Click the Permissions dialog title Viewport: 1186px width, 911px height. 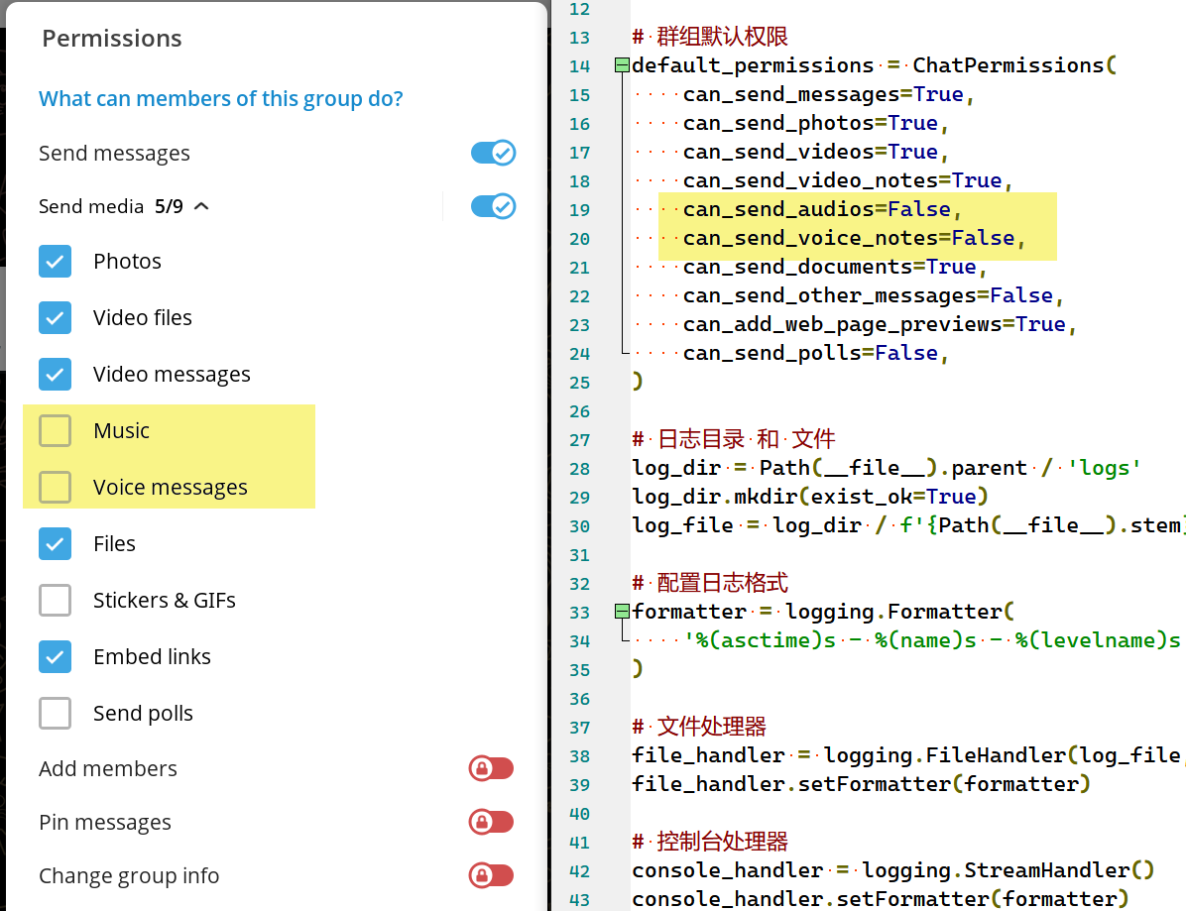coord(112,39)
